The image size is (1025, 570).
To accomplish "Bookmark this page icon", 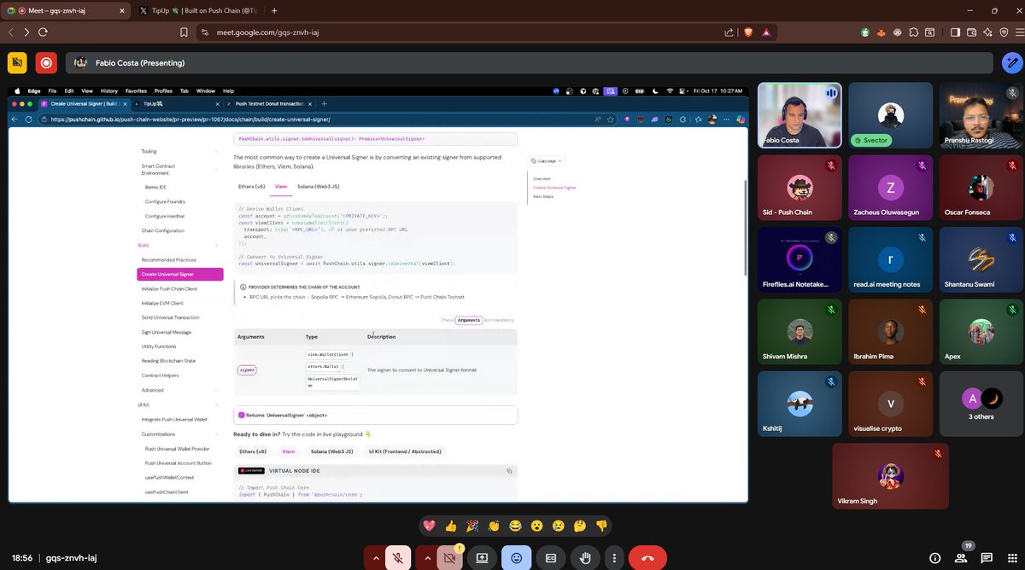I will [184, 32].
